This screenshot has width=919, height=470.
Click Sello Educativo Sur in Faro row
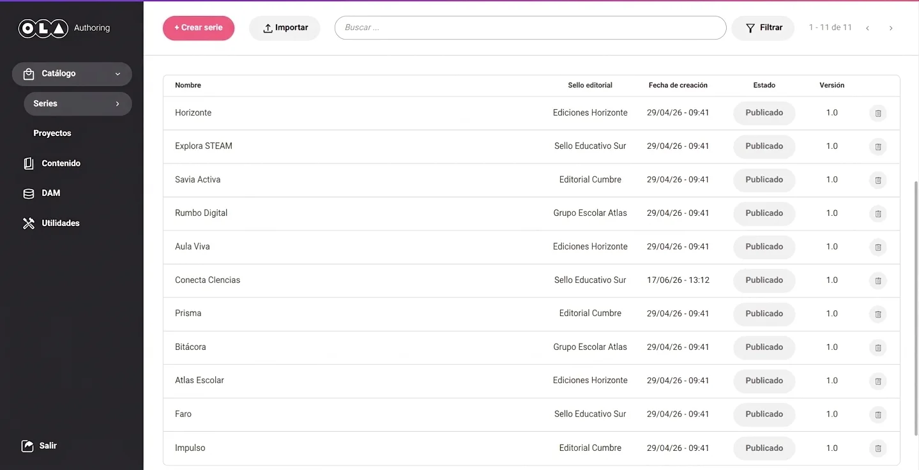pos(590,414)
